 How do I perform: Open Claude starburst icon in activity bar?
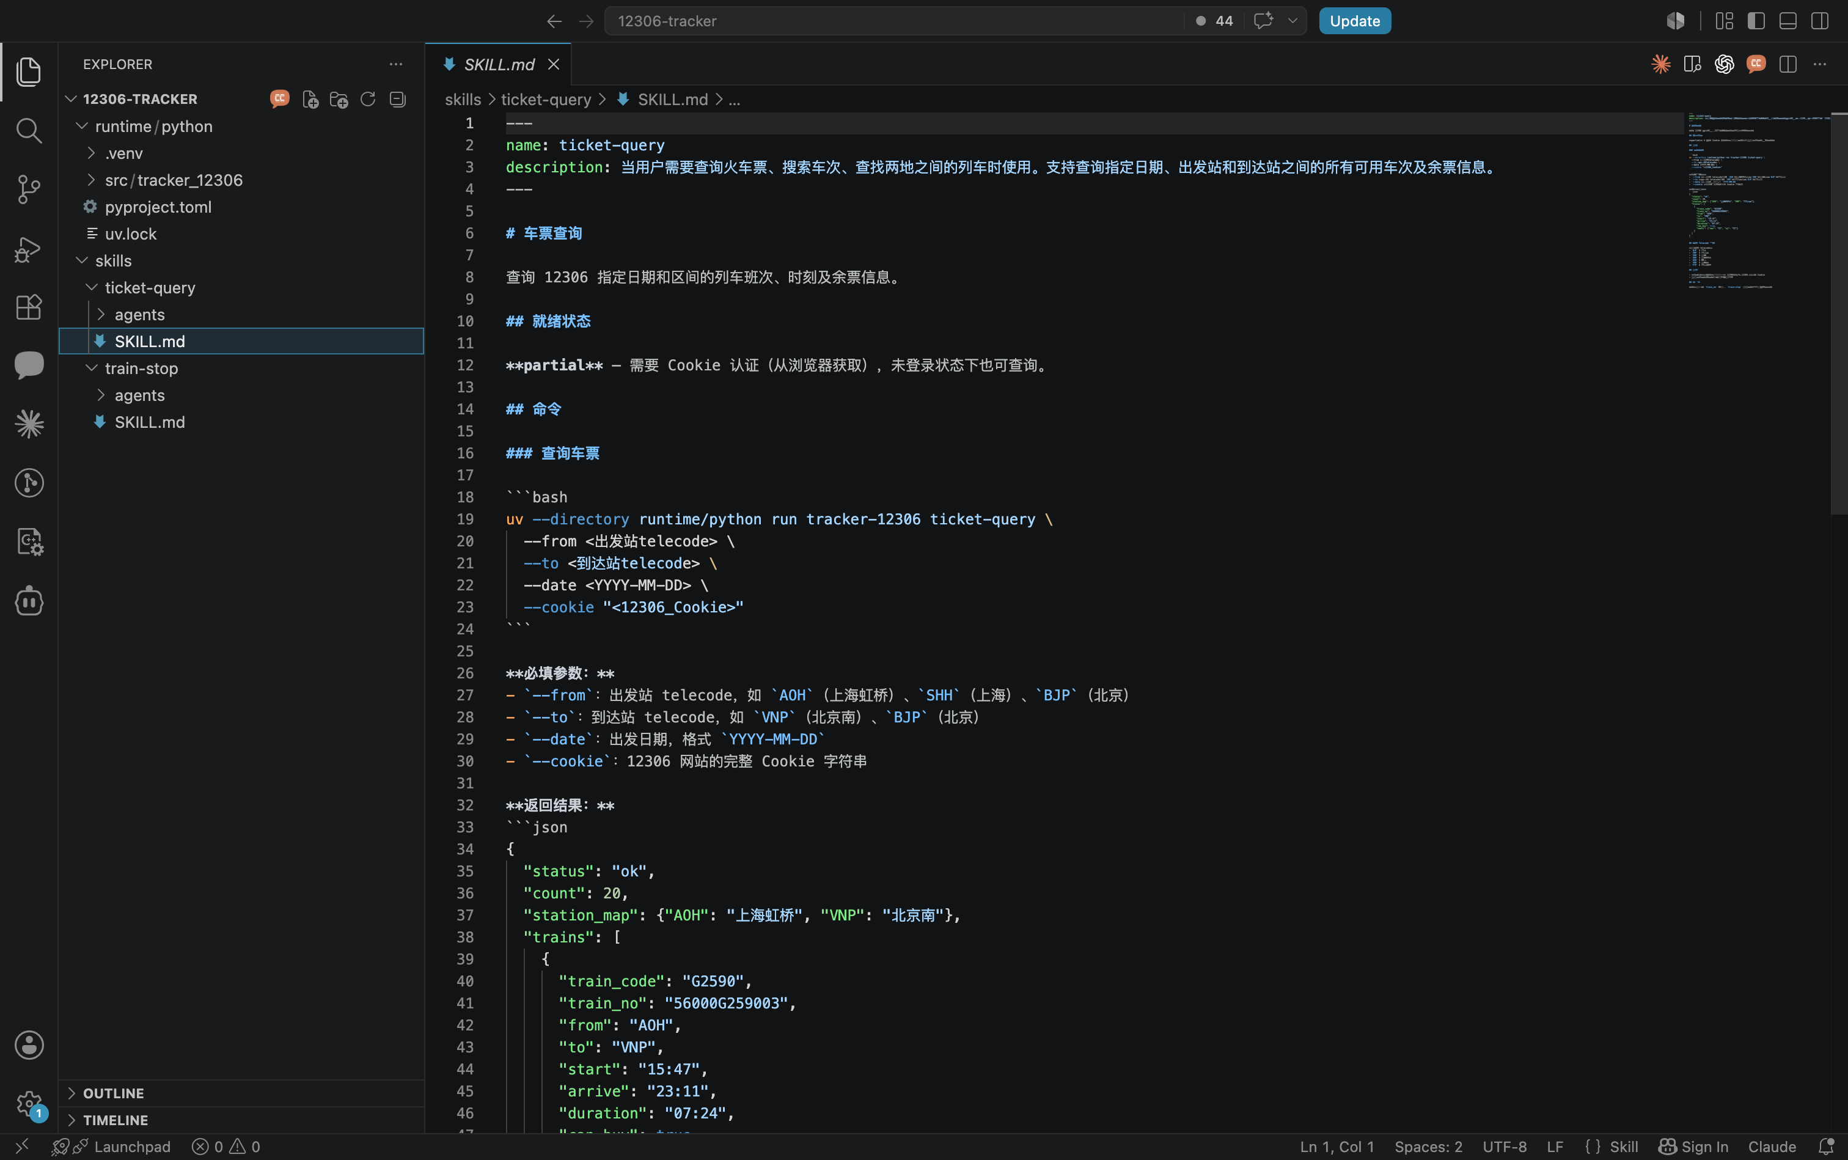[x=29, y=424]
